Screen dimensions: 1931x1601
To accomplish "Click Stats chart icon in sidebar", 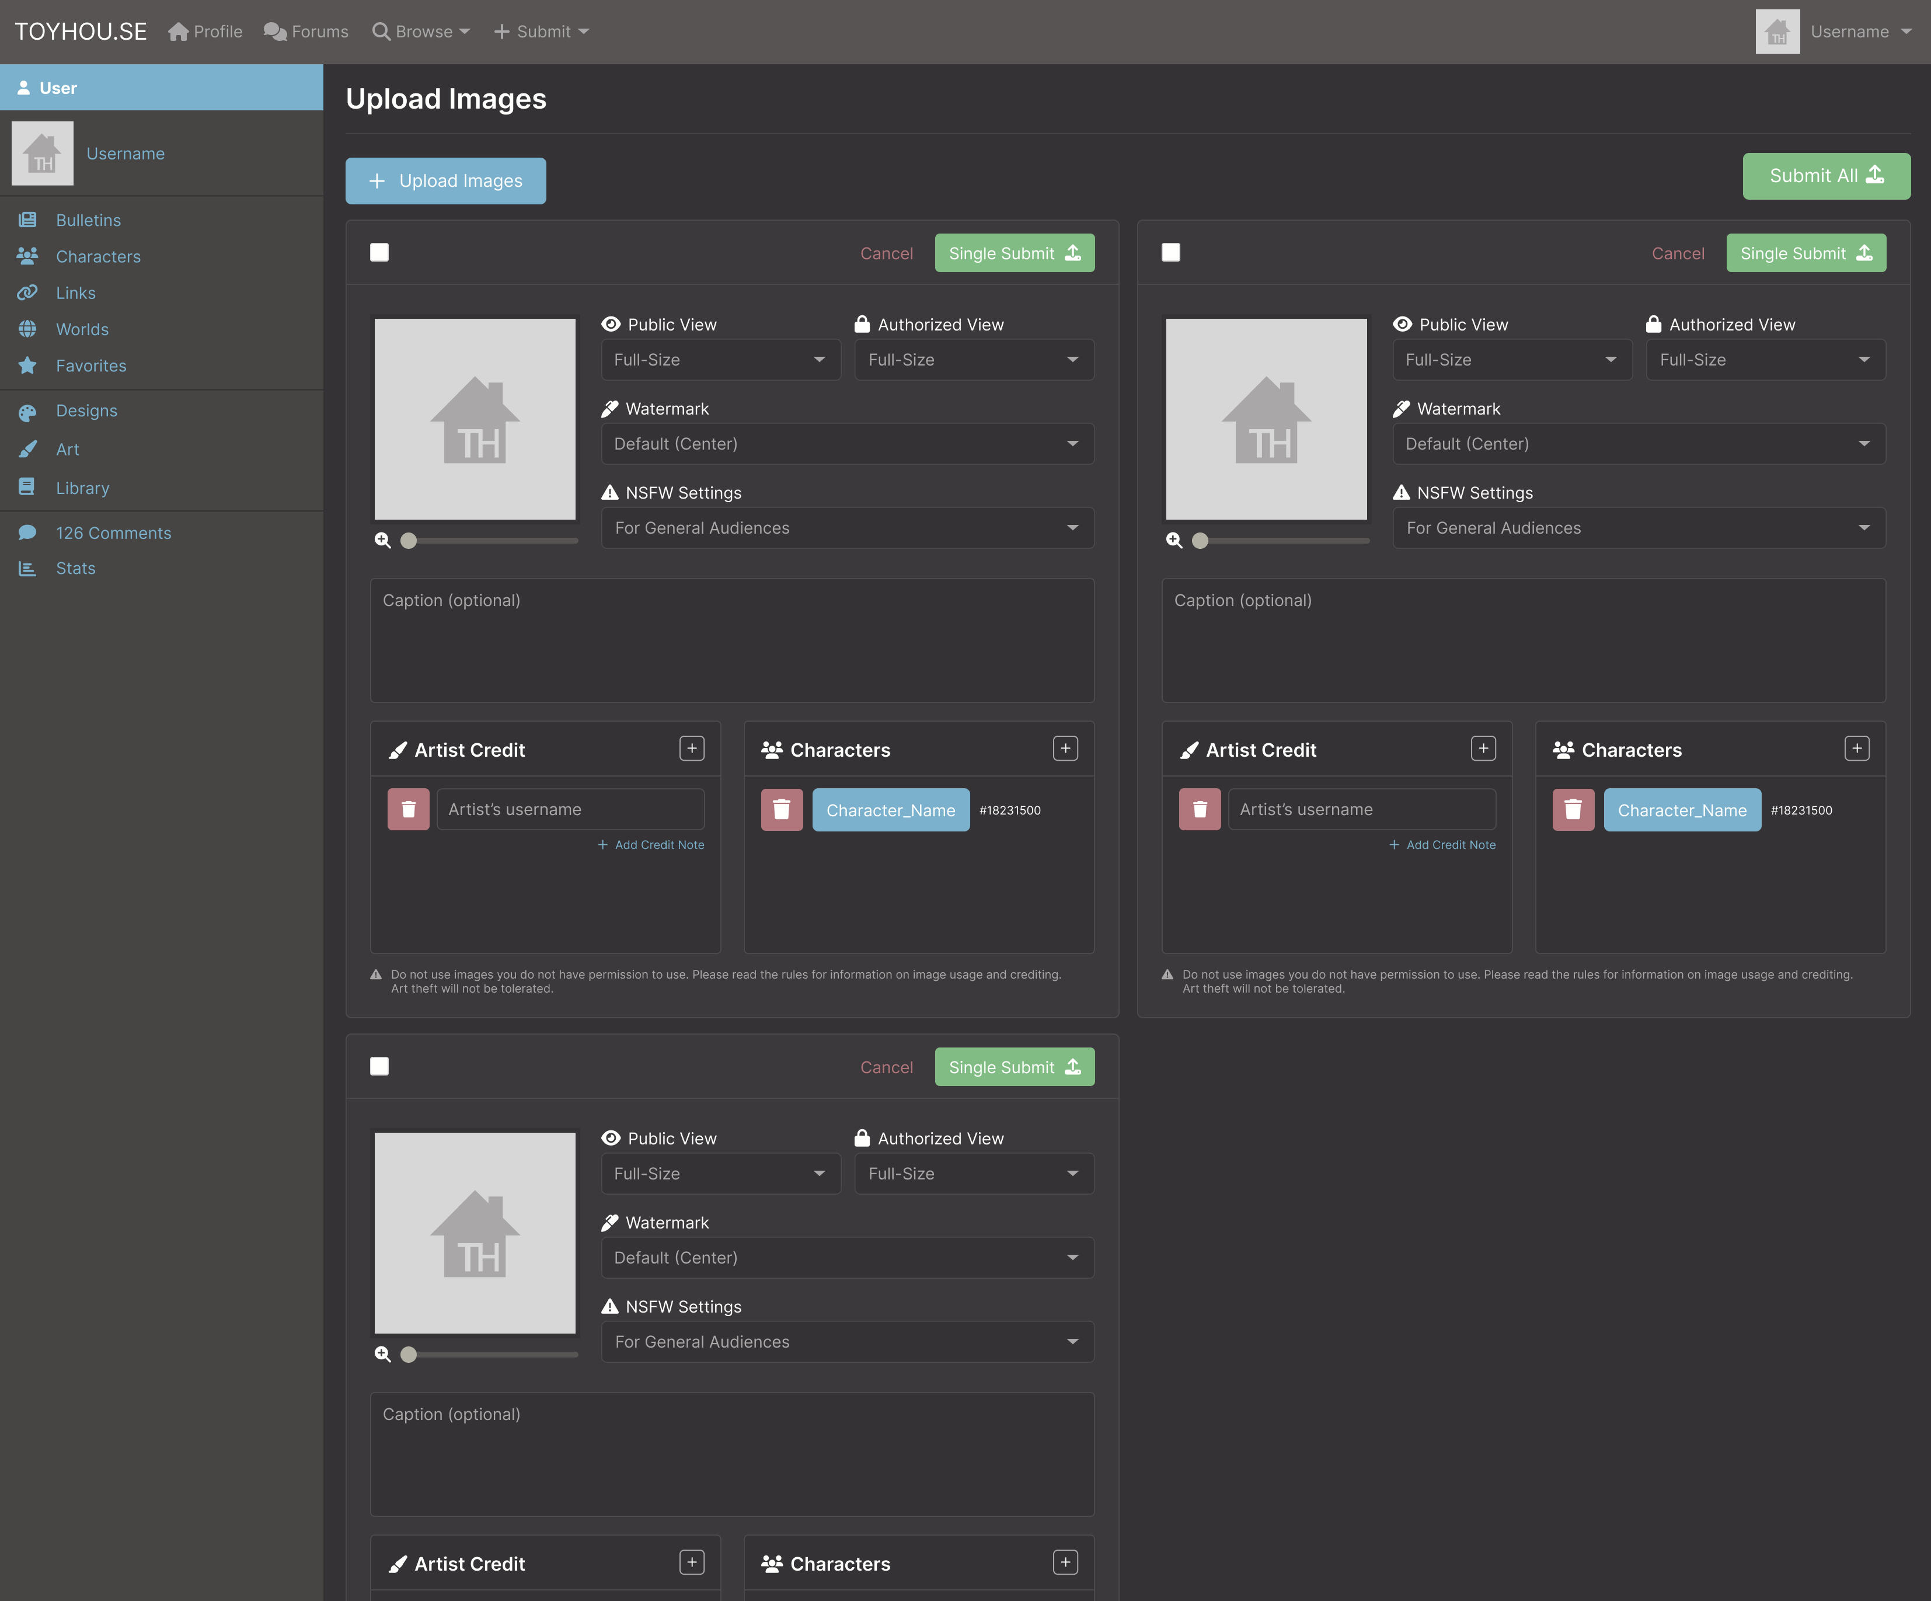I will [x=27, y=568].
